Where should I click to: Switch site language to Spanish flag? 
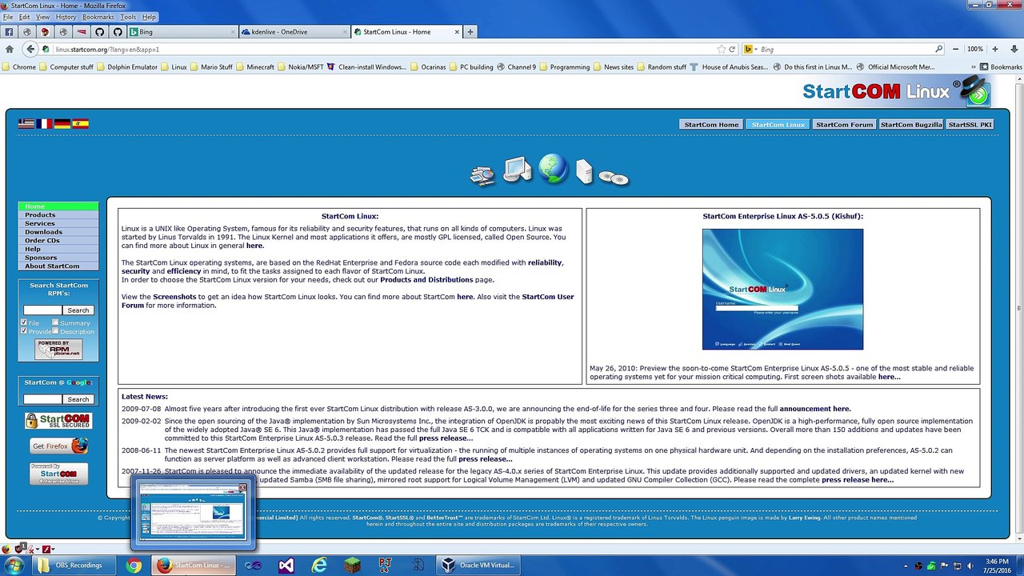tap(80, 123)
